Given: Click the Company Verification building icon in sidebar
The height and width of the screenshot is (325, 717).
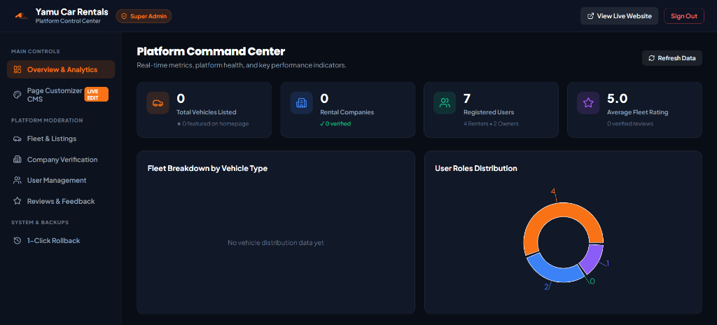Looking at the screenshot, I should (18, 160).
